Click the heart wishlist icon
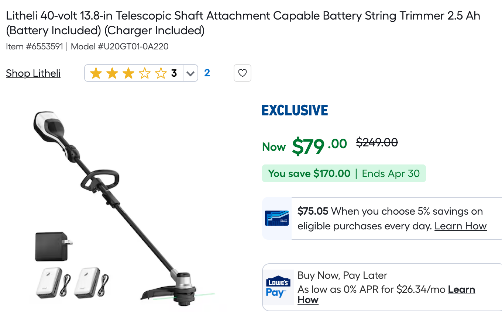502x326 pixels. (242, 73)
